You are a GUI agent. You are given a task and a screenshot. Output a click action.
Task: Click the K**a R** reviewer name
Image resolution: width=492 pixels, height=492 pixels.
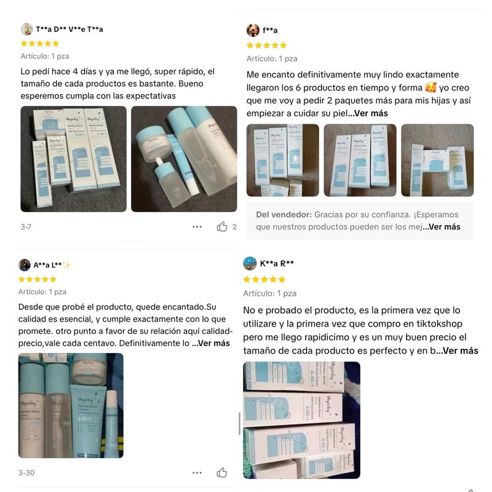[277, 264]
